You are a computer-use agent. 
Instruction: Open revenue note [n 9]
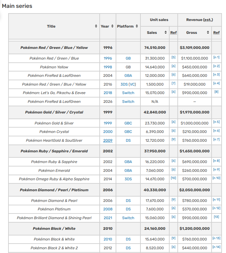pos(216,169)
